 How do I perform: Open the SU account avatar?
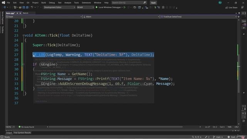click(x=220, y=3)
